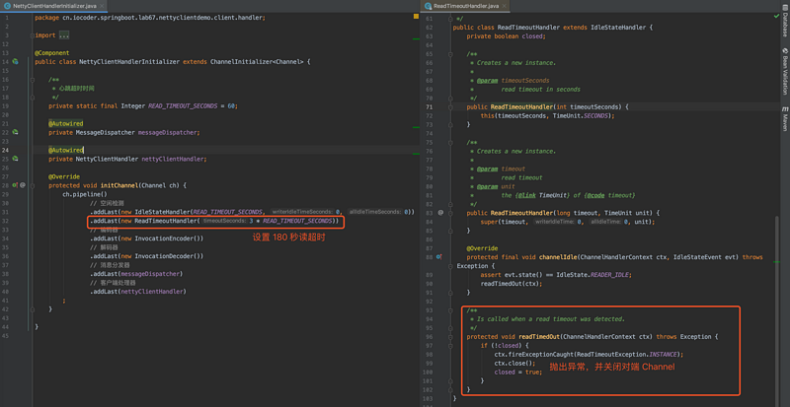Switch to NettyClientHandlerInitializer.java tab
790x407 pixels.
55,6
